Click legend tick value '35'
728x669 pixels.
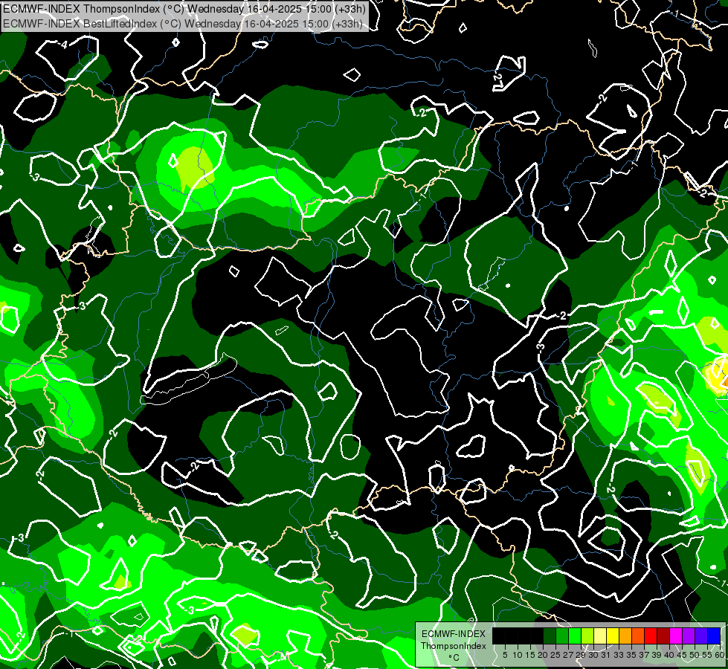[x=631, y=655]
